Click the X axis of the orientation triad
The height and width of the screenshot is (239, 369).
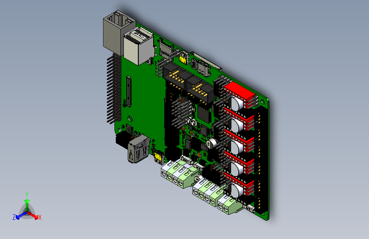click(x=34, y=216)
